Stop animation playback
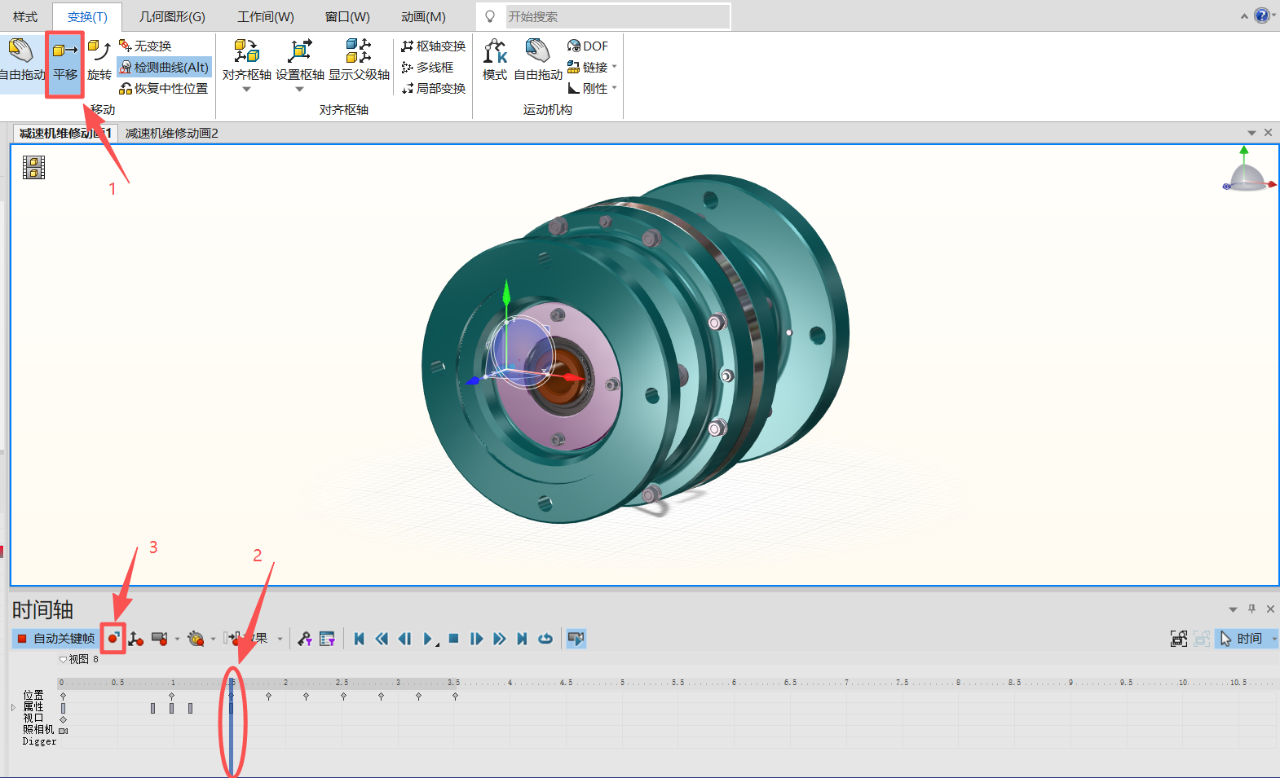 click(x=454, y=639)
